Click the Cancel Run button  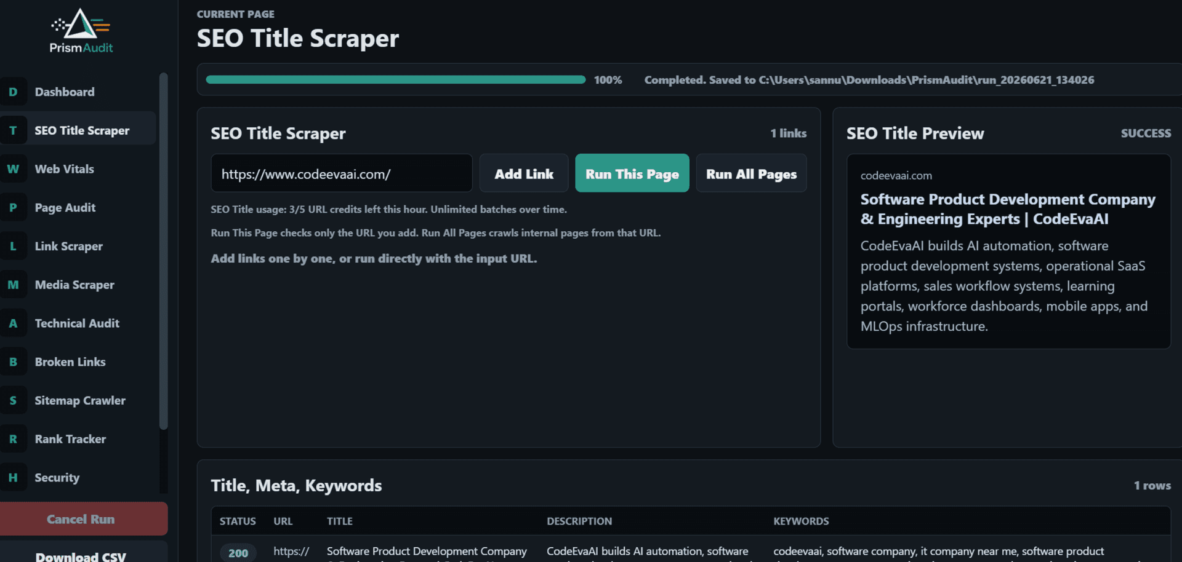83,519
